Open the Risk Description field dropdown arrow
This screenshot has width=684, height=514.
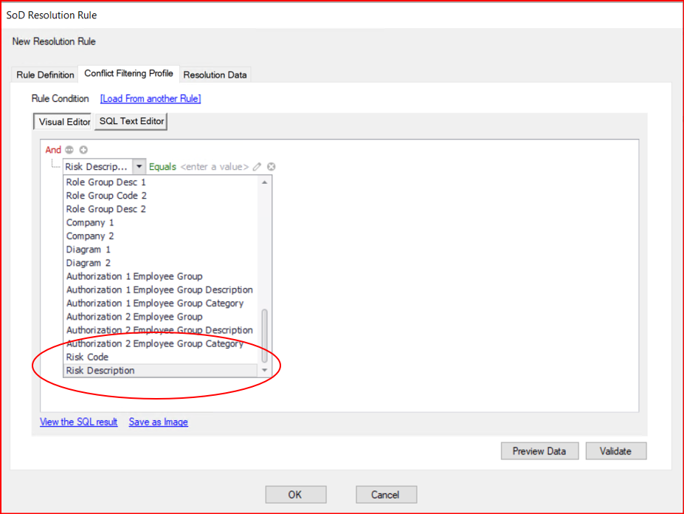139,167
